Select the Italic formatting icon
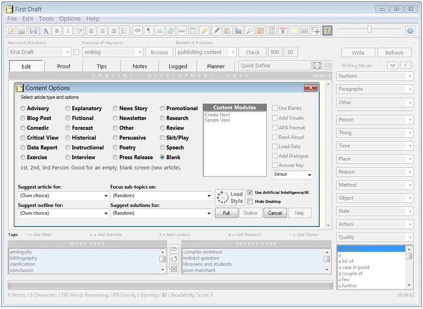The width and height of the screenshot is (423, 309). [68, 31]
